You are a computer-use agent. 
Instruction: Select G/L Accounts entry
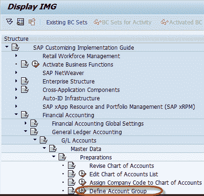pyautogui.click(x=79, y=140)
